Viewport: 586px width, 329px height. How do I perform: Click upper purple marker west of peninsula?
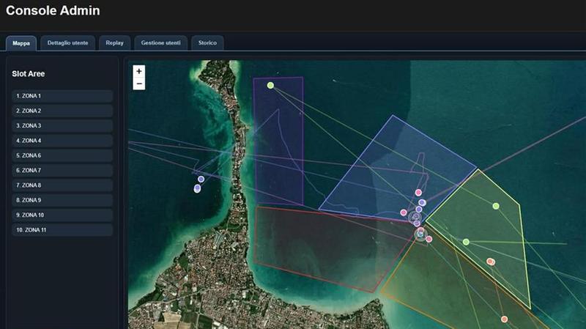click(x=201, y=179)
